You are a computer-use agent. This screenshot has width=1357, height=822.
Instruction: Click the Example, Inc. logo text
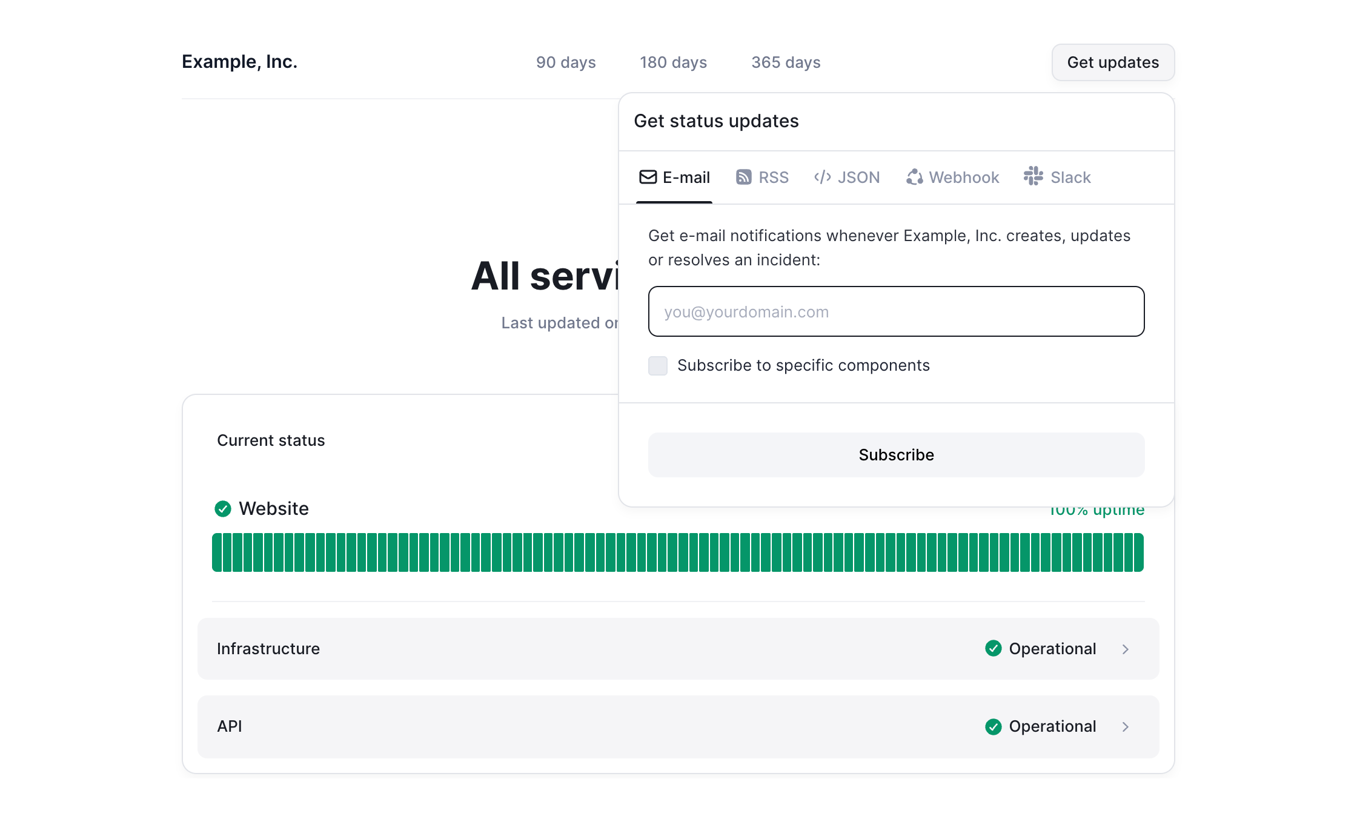coord(239,62)
